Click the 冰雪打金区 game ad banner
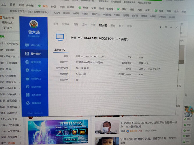194x145 pixels. click(x=58, y=132)
